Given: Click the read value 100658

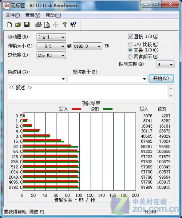Looking at the screenshot, I should [164, 151].
